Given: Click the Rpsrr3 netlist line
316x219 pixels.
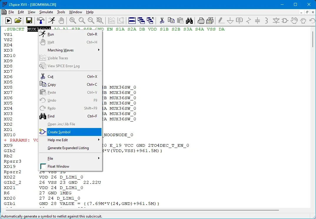Looking at the screenshot, I should (x=12, y=161).
